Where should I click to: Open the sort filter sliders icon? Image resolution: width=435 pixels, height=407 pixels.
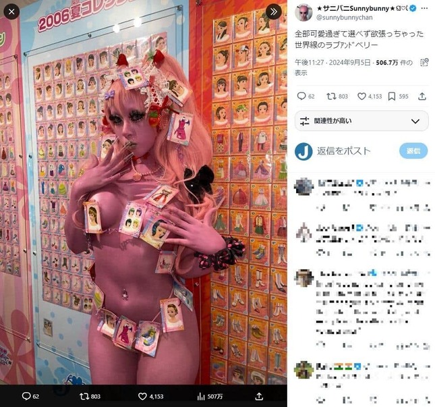[x=304, y=121]
